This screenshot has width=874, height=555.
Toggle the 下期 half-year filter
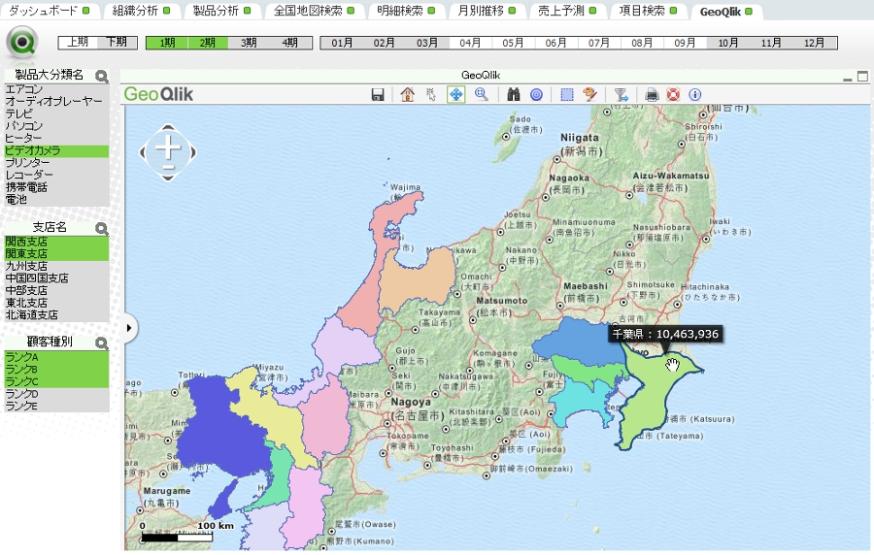click(x=118, y=43)
